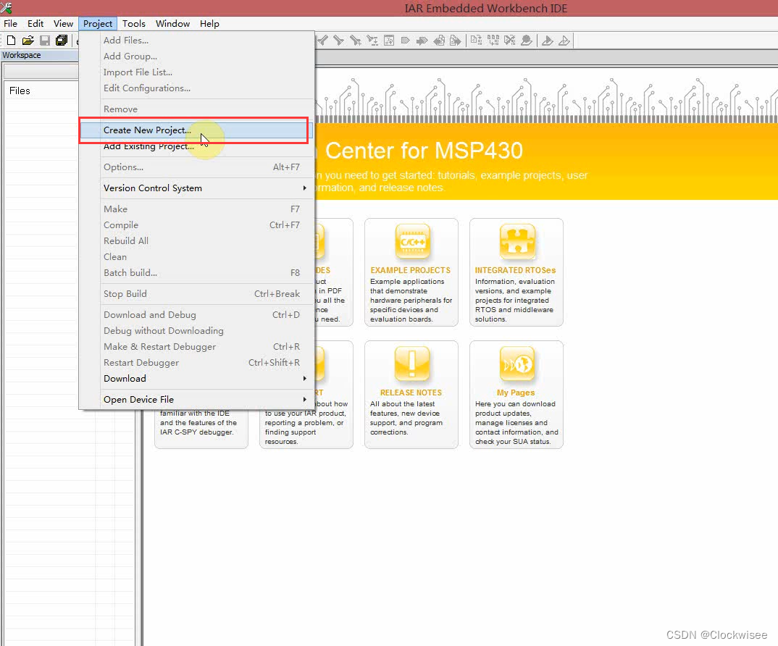Select Rebuild All menu entry

click(197, 240)
